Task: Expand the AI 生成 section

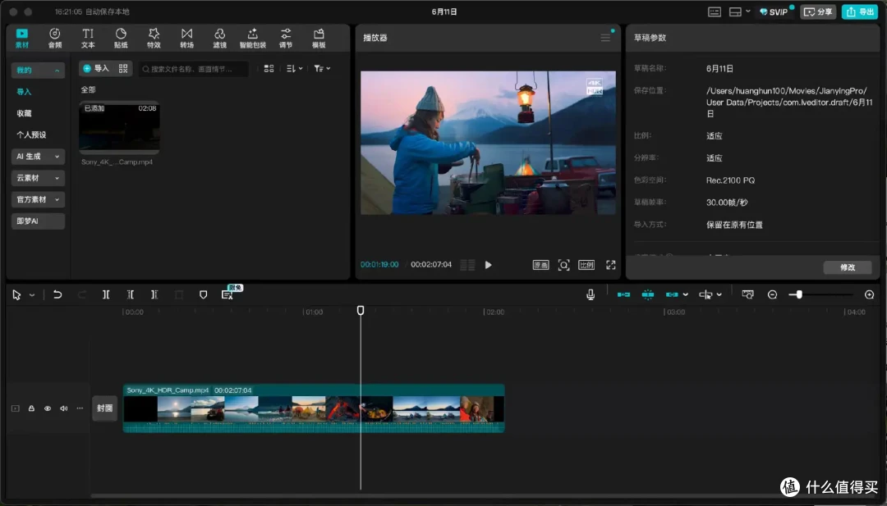Action: click(38, 157)
